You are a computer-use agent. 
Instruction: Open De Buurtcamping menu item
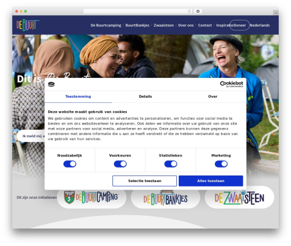pyautogui.click(x=106, y=26)
